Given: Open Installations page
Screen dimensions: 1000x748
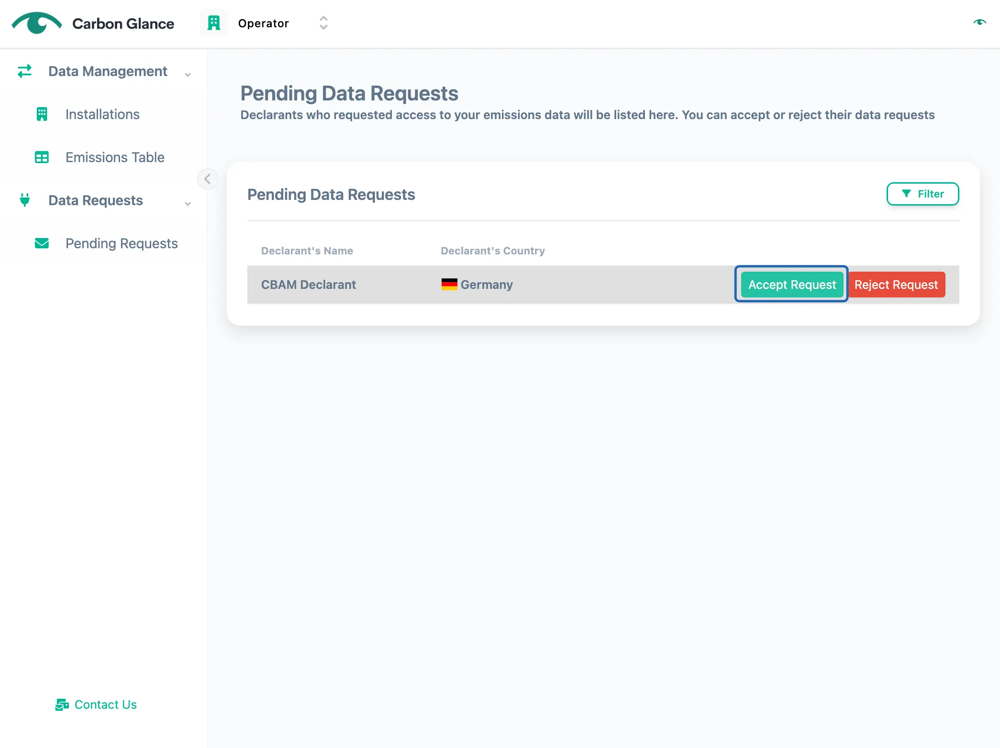Looking at the screenshot, I should click(x=102, y=114).
